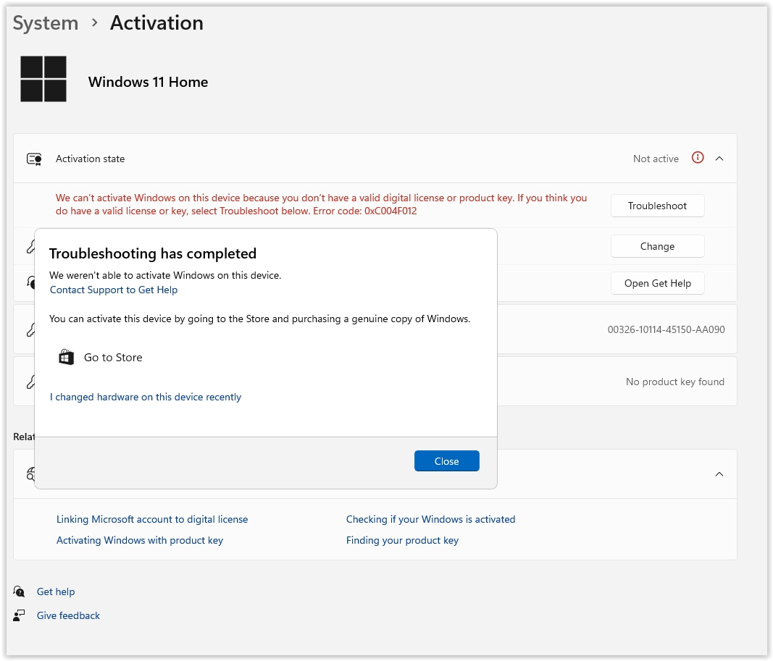Click the Give feedback link text
The width and height of the screenshot is (773, 661).
coord(68,615)
